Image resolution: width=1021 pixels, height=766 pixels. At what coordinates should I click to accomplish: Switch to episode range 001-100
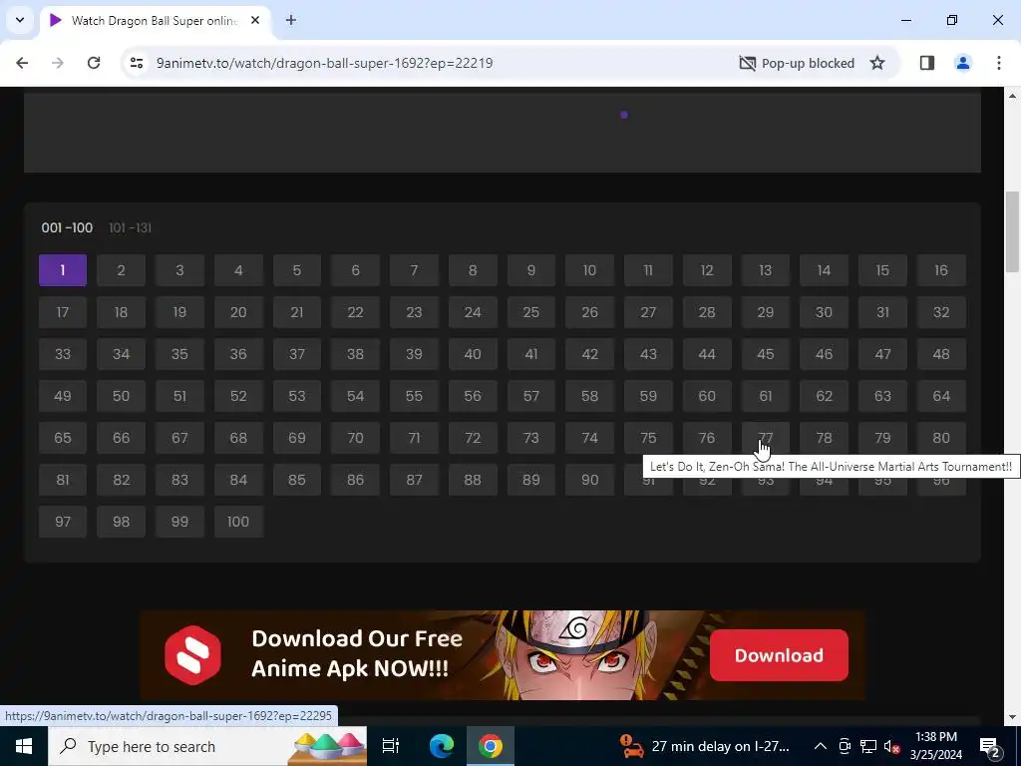pos(67,228)
